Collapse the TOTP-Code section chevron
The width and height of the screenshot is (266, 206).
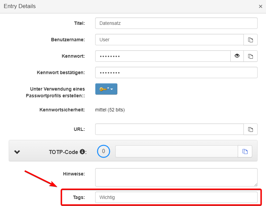click(17, 152)
